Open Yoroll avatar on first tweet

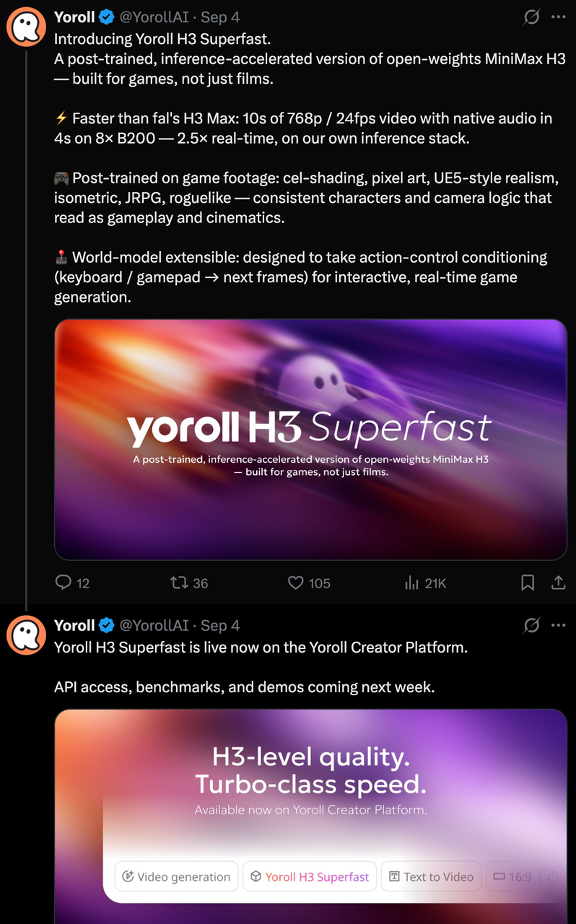pos(26,27)
